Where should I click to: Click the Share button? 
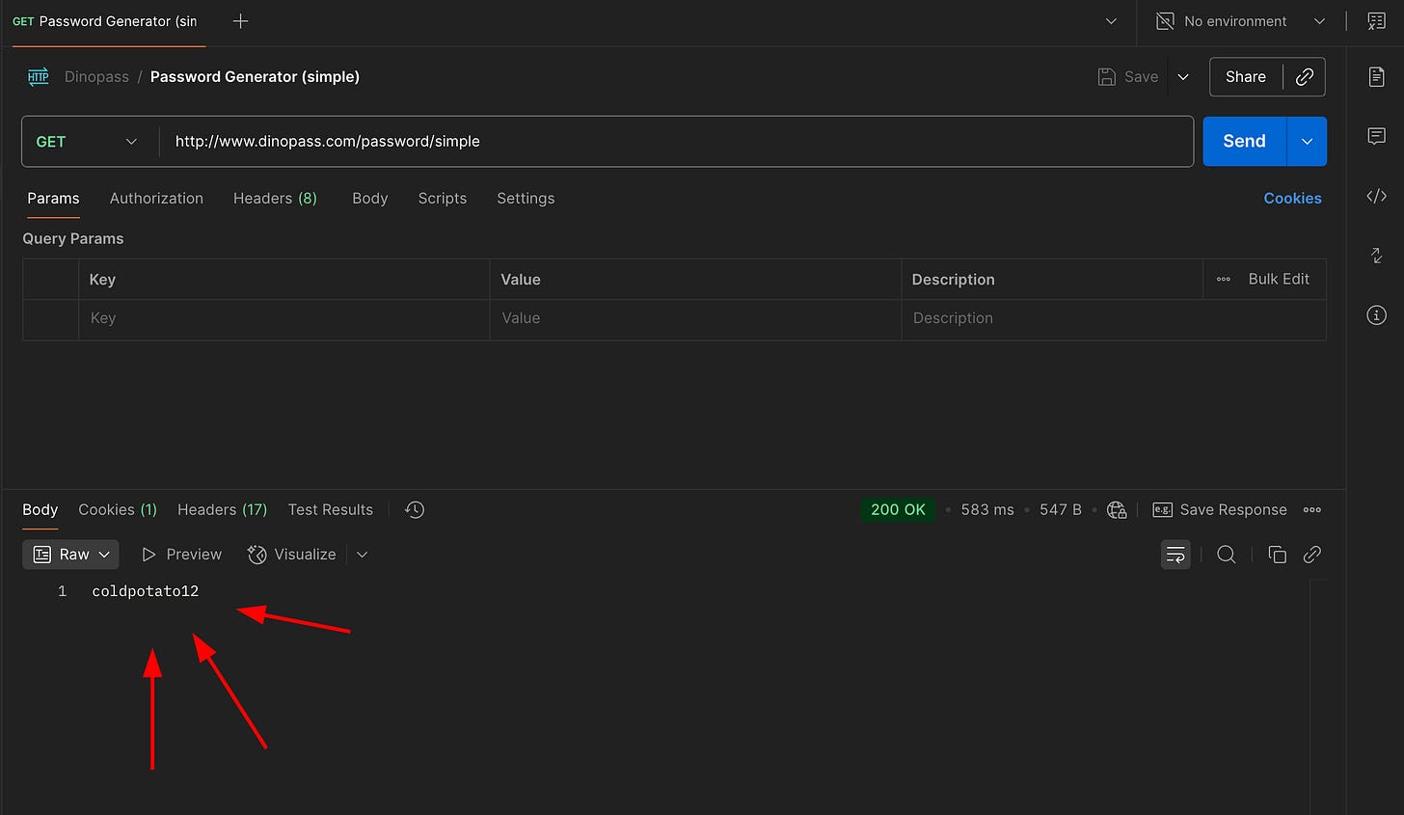pyautogui.click(x=1246, y=77)
